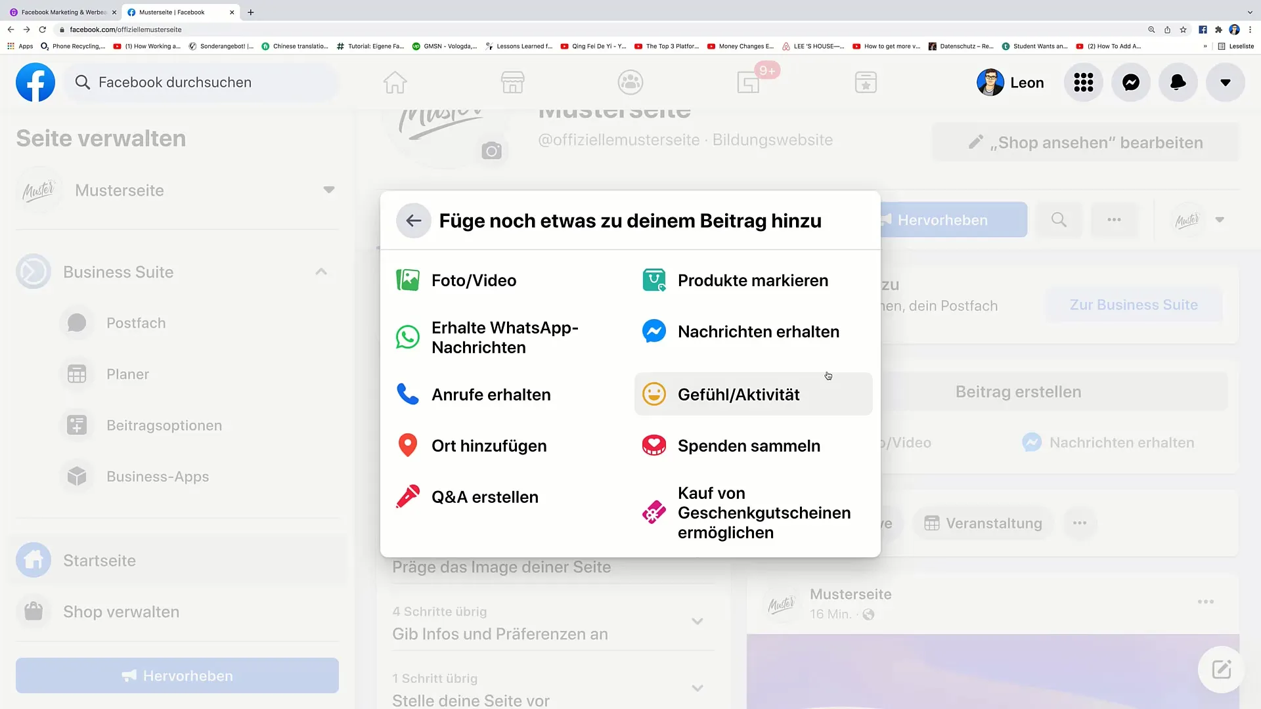This screenshot has height=709, width=1261.
Task: Select Kauf von Geschenkgutscheinen ermöglichen option
Action: point(753,513)
